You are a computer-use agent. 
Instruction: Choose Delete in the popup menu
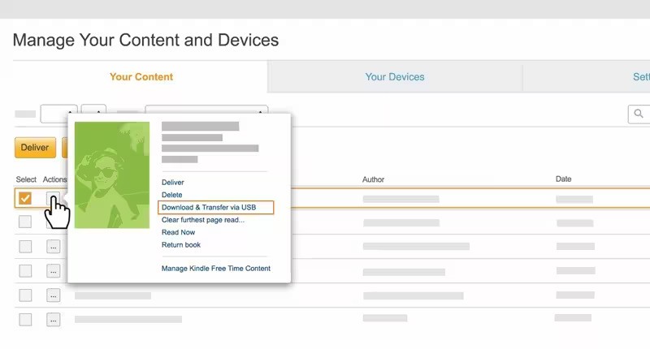click(171, 195)
